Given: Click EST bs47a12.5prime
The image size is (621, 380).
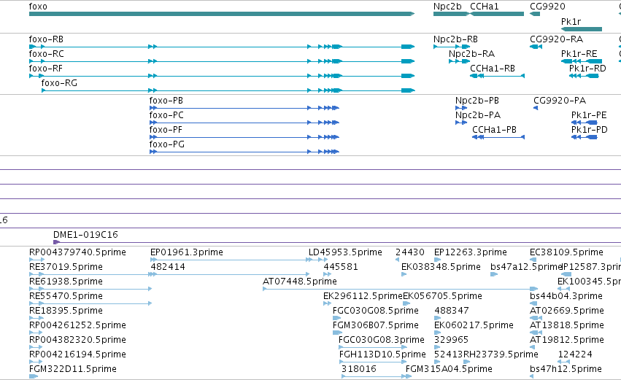Looking at the screenshot, I should 526,267.
